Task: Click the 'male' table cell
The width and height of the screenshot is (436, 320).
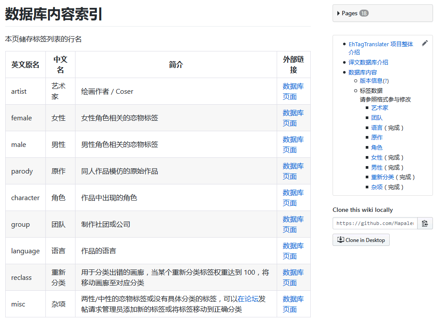Action: (25, 145)
